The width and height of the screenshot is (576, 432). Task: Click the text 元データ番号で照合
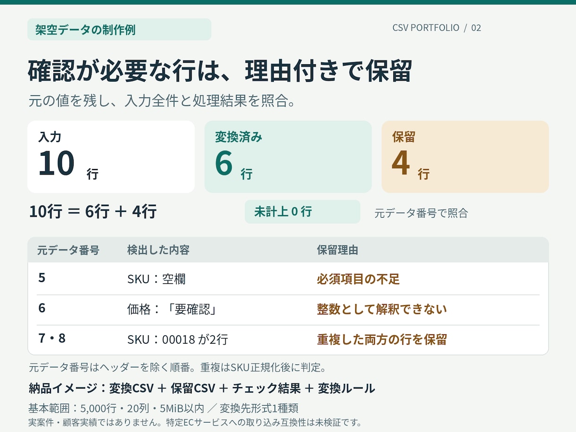[x=421, y=213]
